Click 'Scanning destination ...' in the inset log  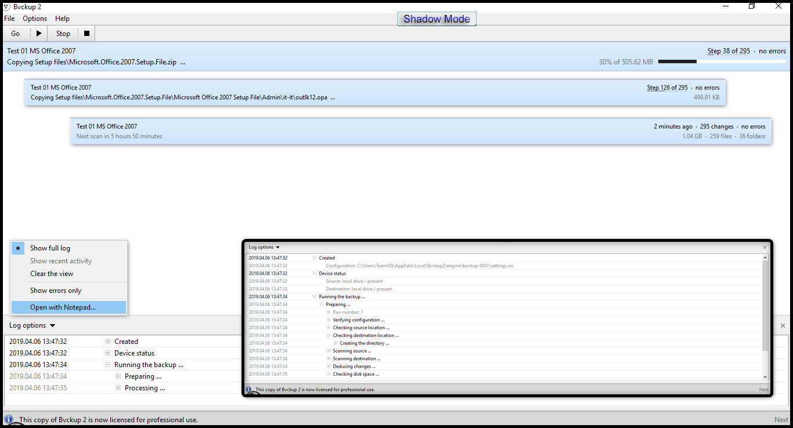click(x=356, y=359)
